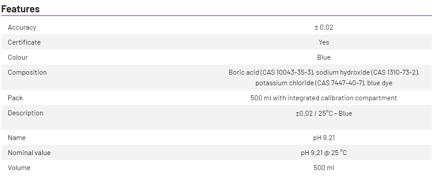Click the ± 0.02 accuracy value
The height and width of the screenshot is (178, 434).
[324, 27]
